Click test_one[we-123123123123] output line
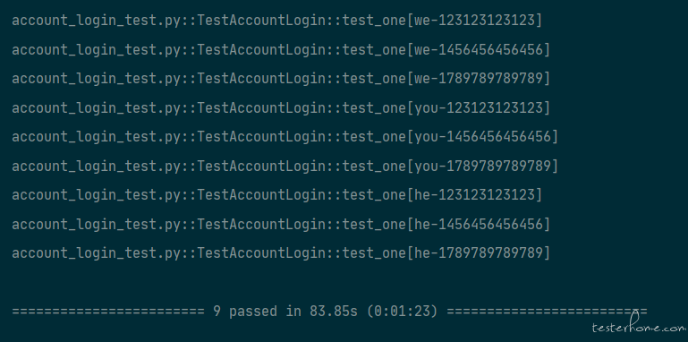The height and width of the screenshot is (342, 688). 276,21
